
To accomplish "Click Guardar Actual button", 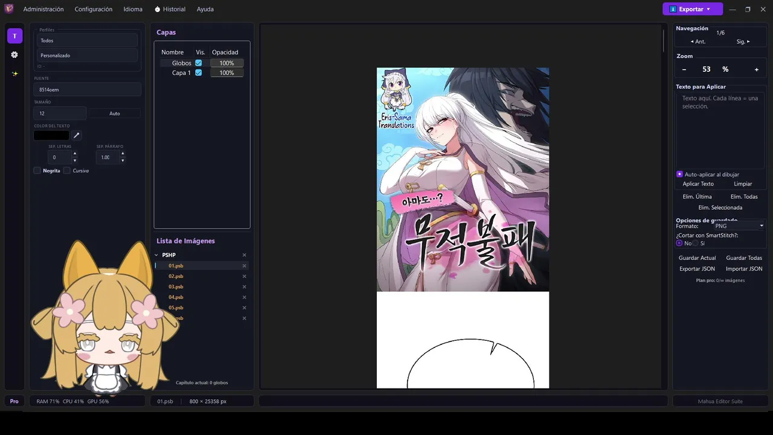I will click(x=697, y=258).
